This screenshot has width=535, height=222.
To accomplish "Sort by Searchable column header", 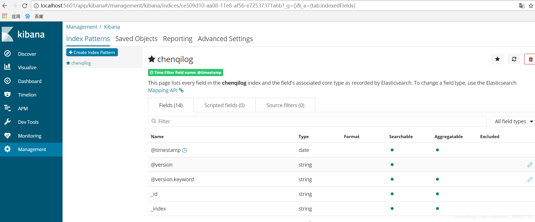I will tap(401, 137).
